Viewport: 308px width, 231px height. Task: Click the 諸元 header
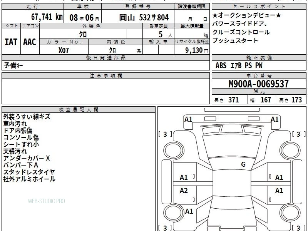[259, 92]
